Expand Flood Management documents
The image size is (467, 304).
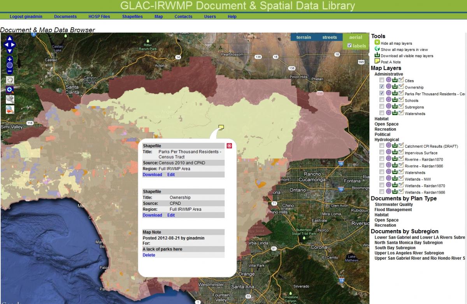point(393,210)
